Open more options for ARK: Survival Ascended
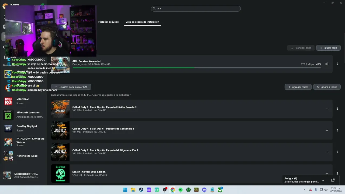The width and height of the screenshot is (345, 194). (337, 64)
